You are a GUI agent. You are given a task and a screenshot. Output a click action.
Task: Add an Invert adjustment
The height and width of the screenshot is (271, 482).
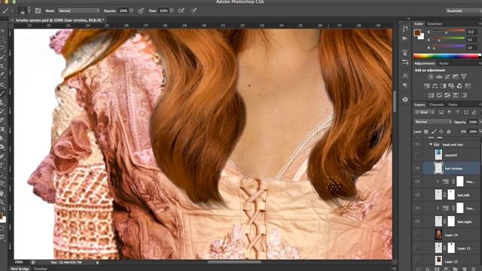pyautogui.click(x=431, y=96)
